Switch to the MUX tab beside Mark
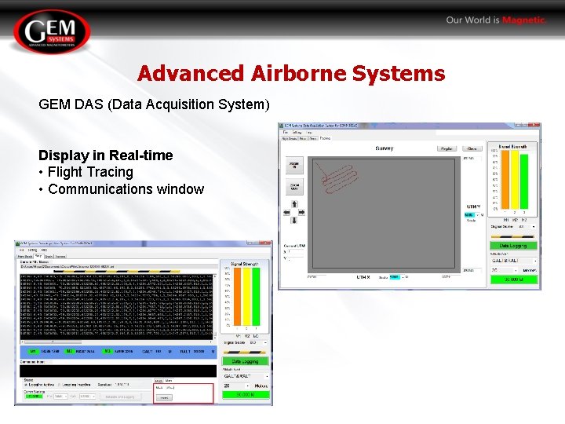565x424 pixels. [159, 381]
